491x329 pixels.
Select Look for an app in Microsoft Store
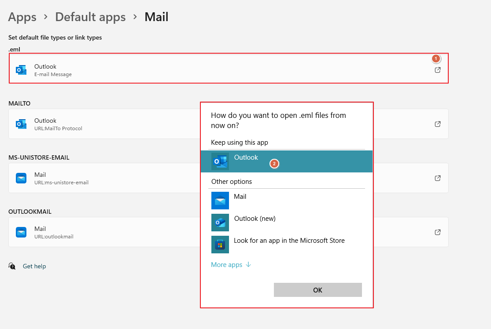click(287, 244)
